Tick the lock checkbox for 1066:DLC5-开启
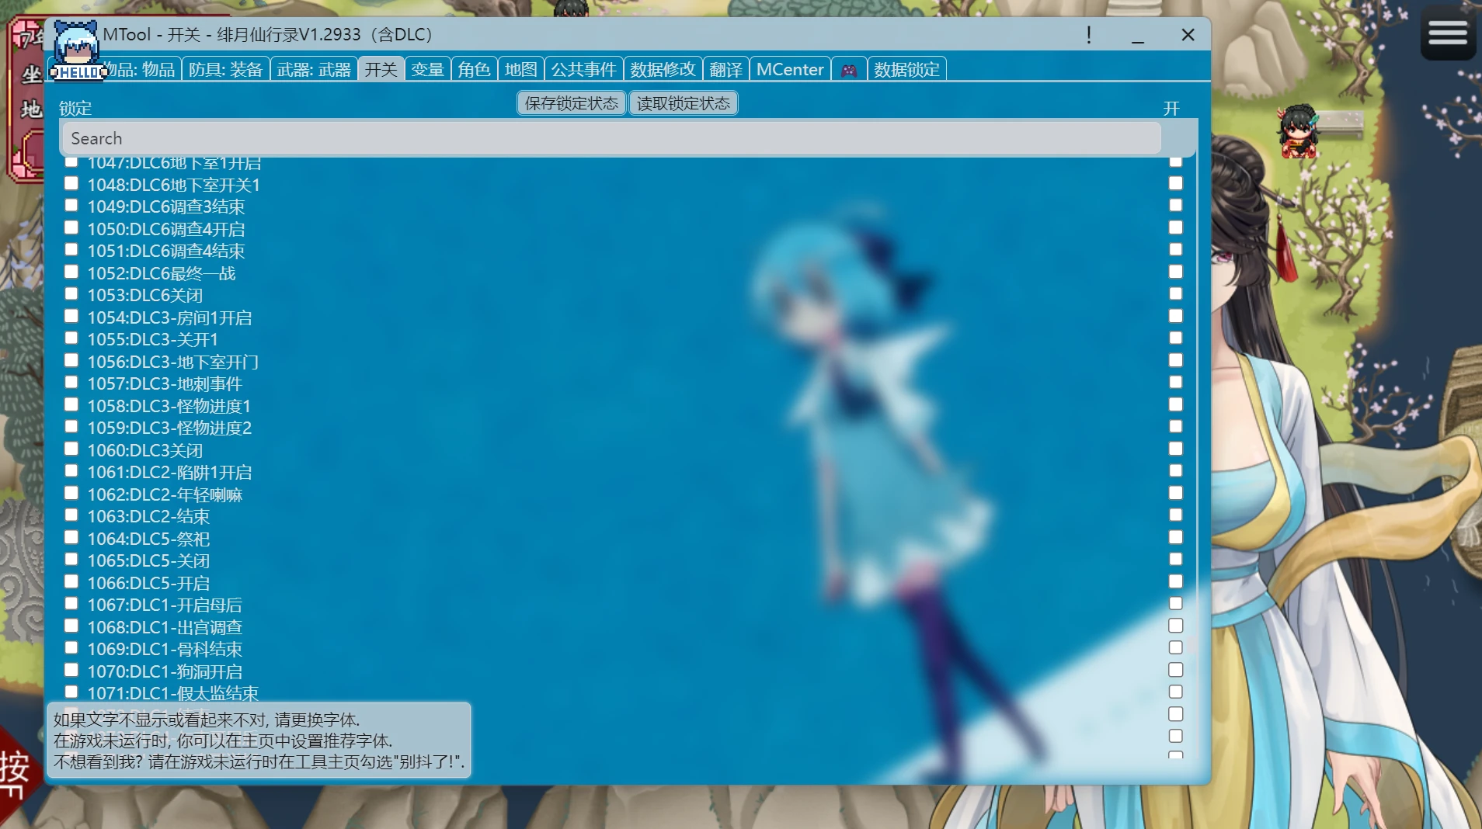Image resolution: width=1482 pixels, height=829 pixels. click(71, 581)
